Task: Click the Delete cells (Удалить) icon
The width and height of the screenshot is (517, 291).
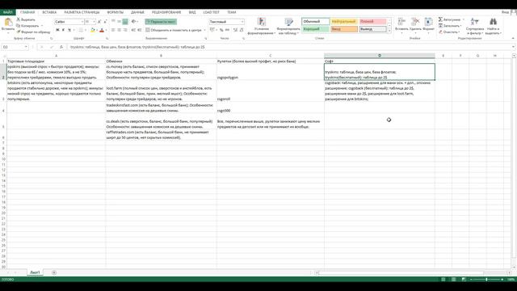Action: pyautogui.click(x=415, y=22)
